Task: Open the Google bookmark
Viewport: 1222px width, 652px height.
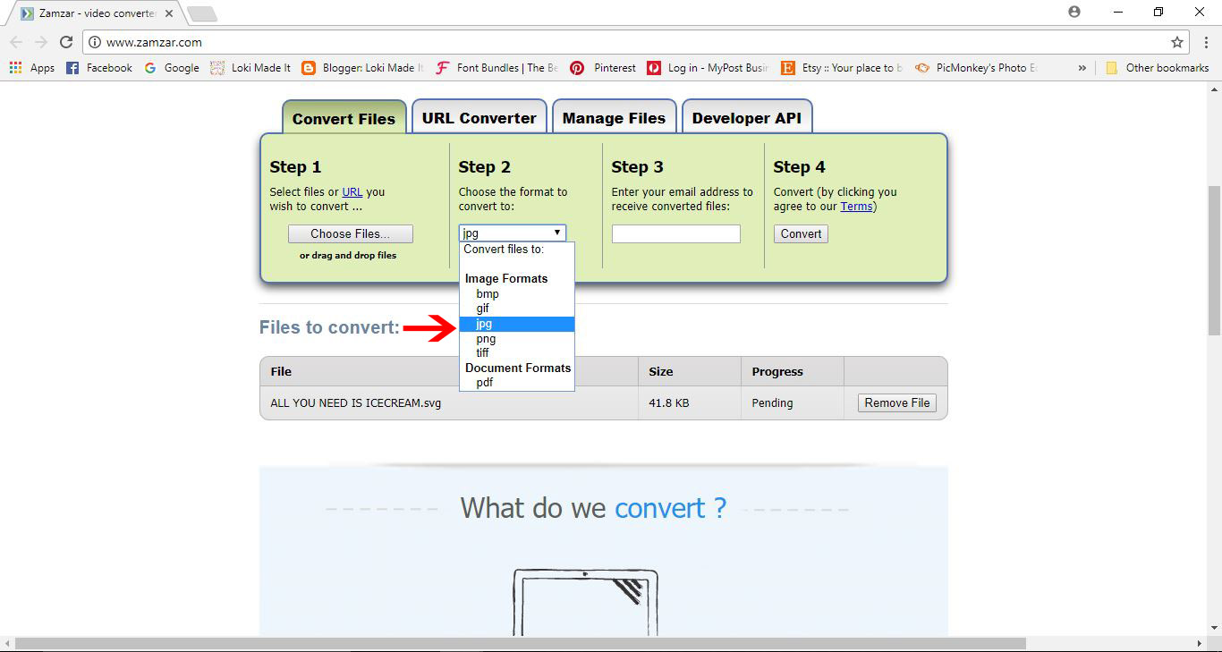Action: point(172,68)
